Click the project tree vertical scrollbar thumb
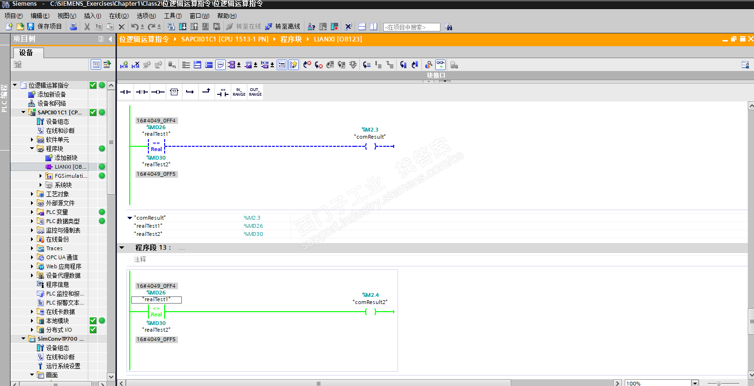This screenshot has width=754, height=386. pos(111,142)
